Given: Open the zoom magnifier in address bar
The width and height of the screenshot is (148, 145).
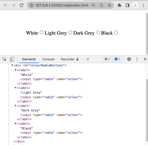Looking at the screenshot, I should (93, 5).
